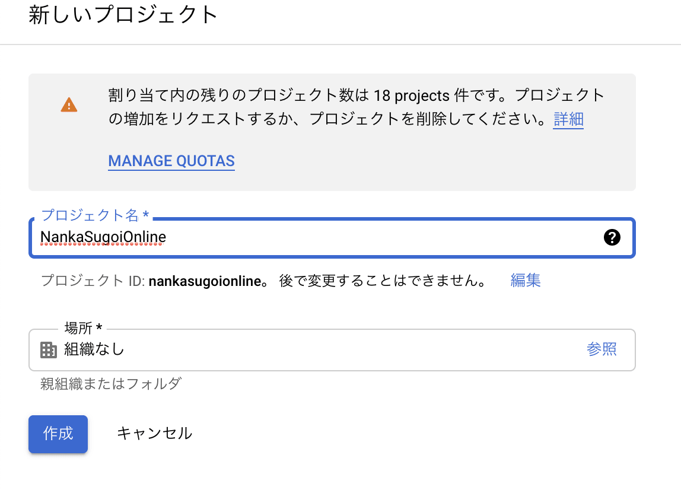Click the bold nankasugoionline project ID text
The height and width of the screenshot is (490, 681).
click(x=205, y=281)
